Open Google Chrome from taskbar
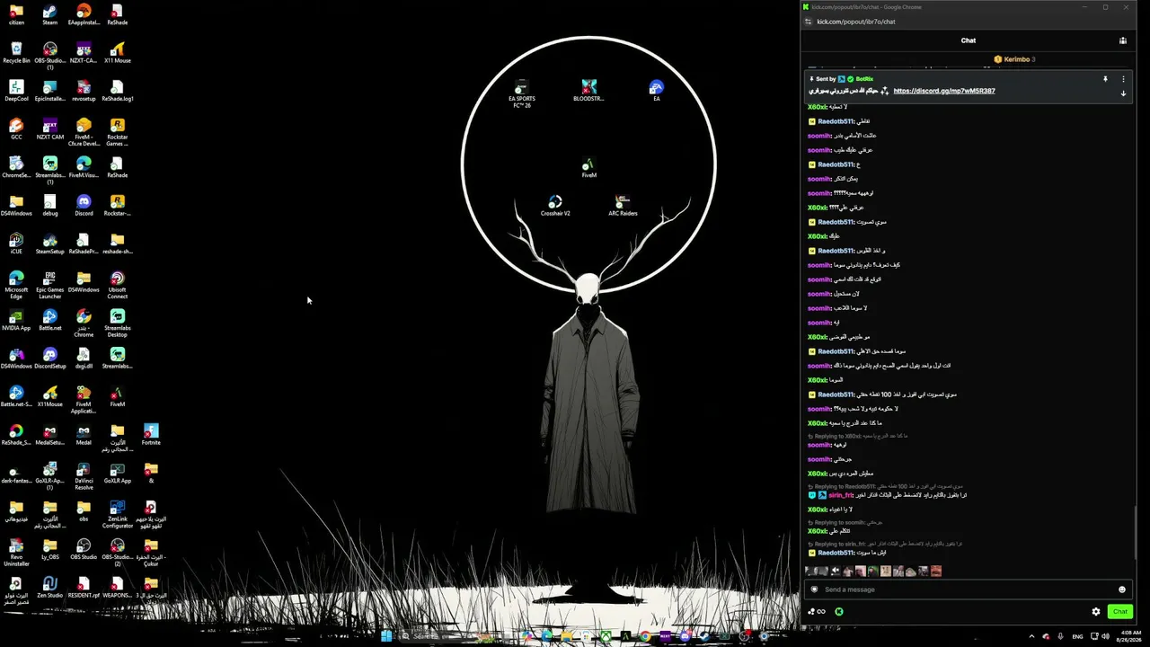This screenshot has height=647, width=1150. coord(645,636)
